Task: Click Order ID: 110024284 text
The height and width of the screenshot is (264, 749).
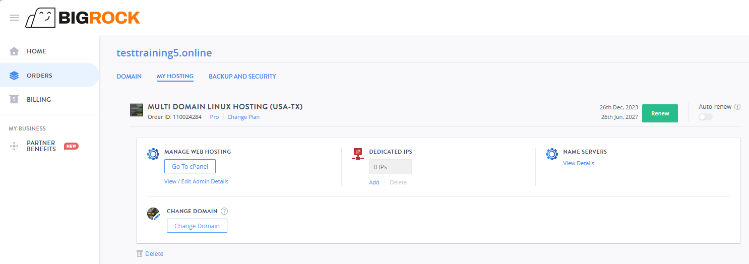Action: [174, 117]
